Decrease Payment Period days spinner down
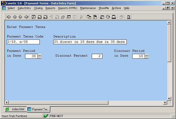 tap(39, 57)
